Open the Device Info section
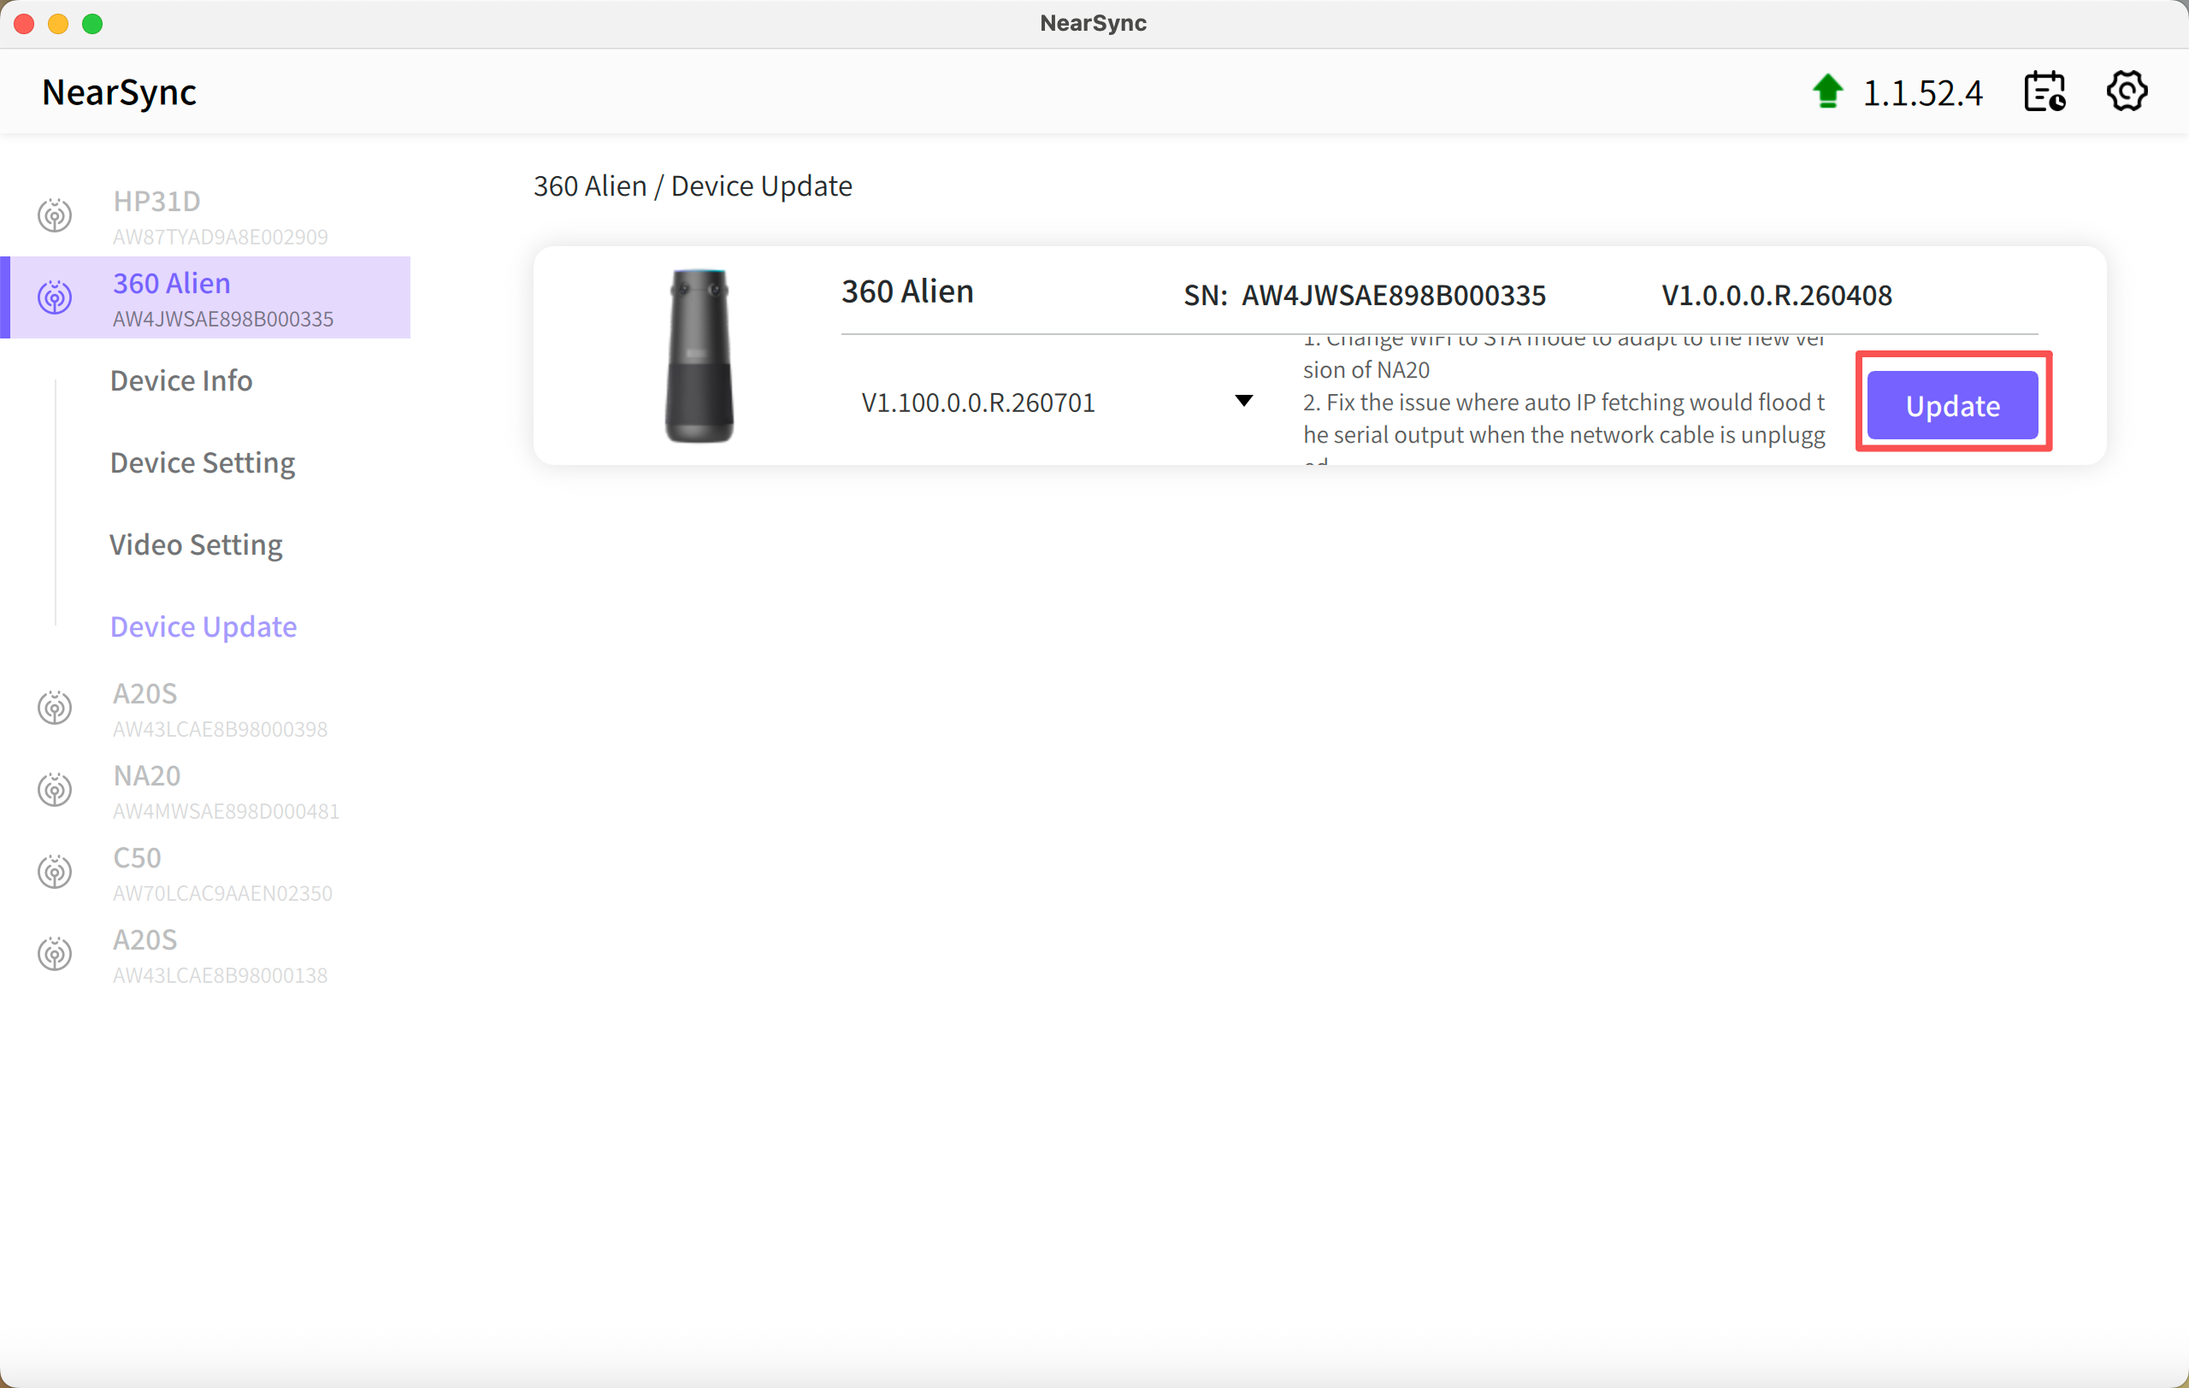 pyautogui.click(x=181, y=379)
